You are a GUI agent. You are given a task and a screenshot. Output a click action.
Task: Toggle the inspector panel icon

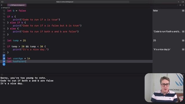(183, 2)
